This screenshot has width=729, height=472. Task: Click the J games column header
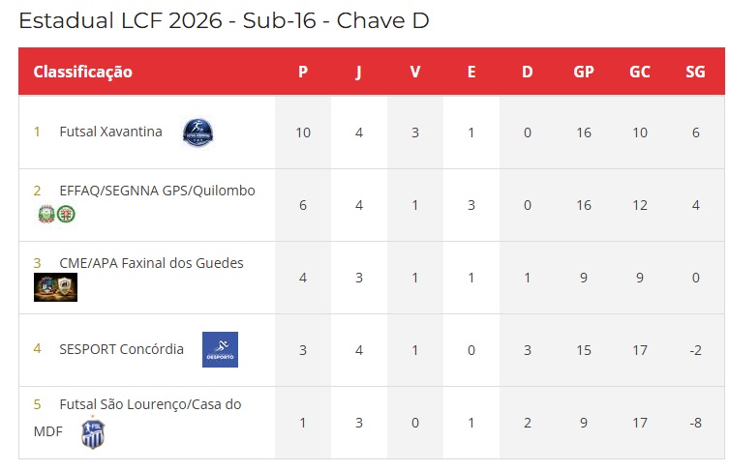tap(358, 72)
